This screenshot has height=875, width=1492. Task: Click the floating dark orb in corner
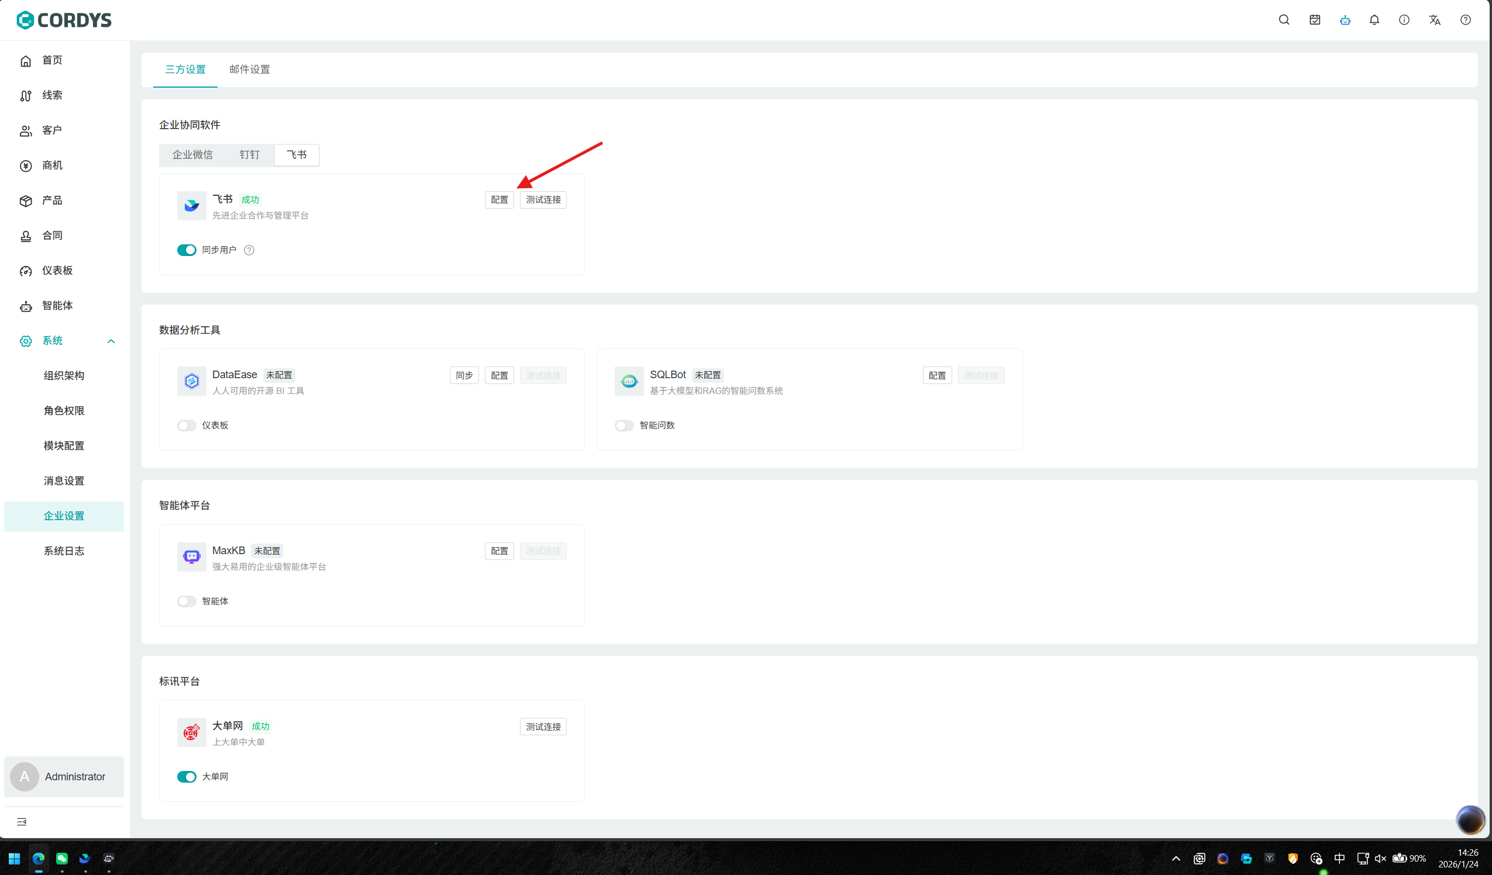[1470, 820]
